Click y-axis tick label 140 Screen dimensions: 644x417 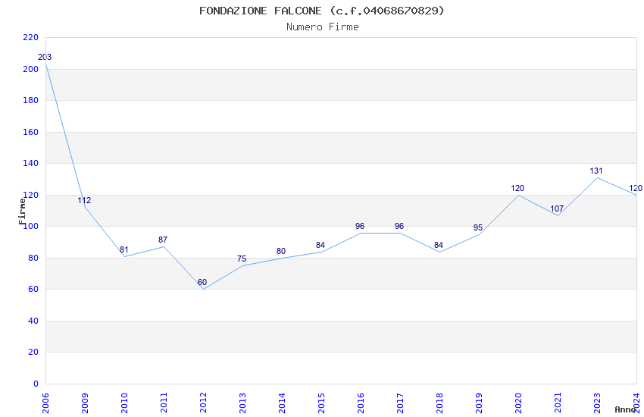tap(30, 163)
